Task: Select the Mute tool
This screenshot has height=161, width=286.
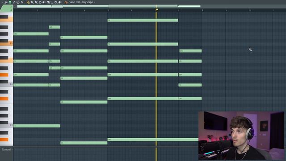Action: coord(44,2)
